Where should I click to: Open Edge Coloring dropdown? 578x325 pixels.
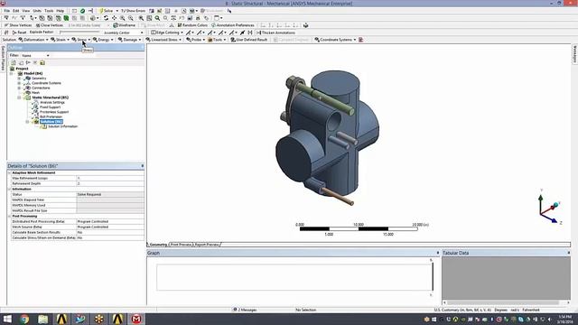(167, 32)
